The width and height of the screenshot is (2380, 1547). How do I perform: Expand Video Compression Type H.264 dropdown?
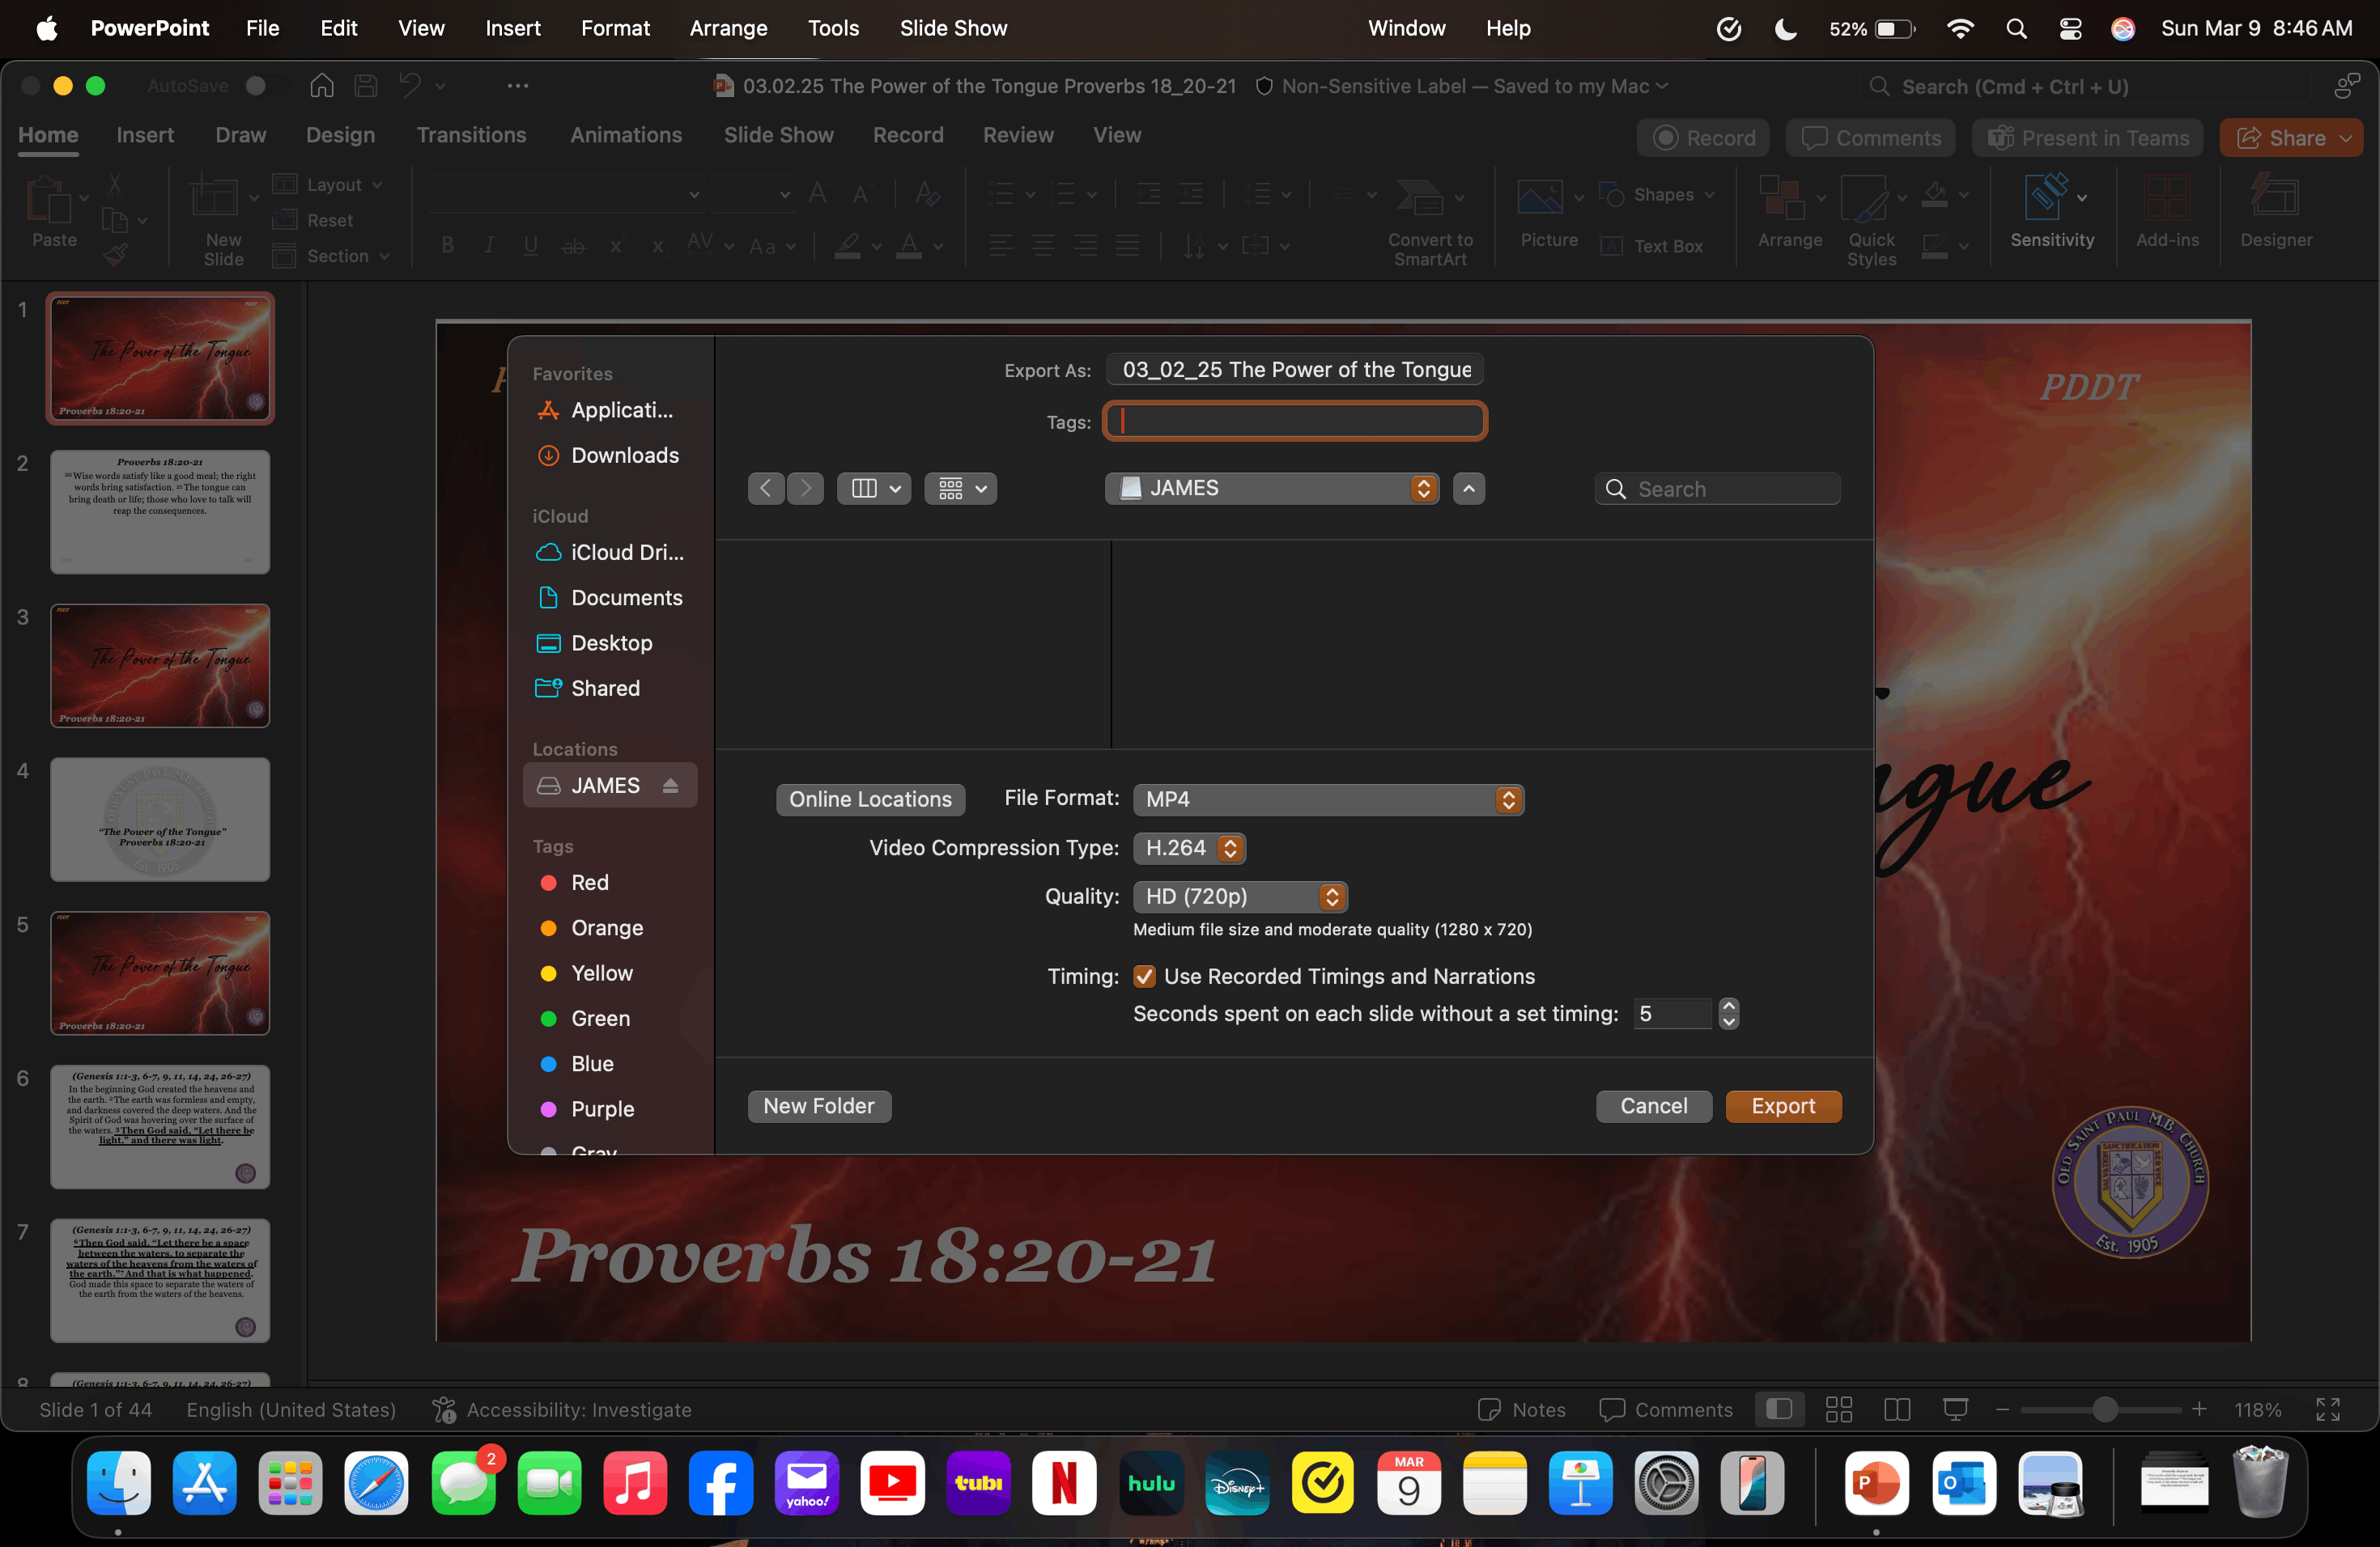tap(1189, 847)
